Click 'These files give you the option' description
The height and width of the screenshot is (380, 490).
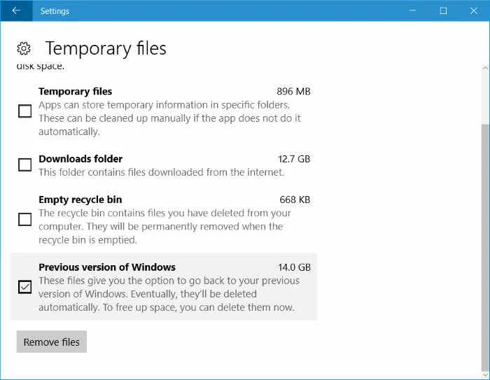pyautogui.click(x=169, y=294)
